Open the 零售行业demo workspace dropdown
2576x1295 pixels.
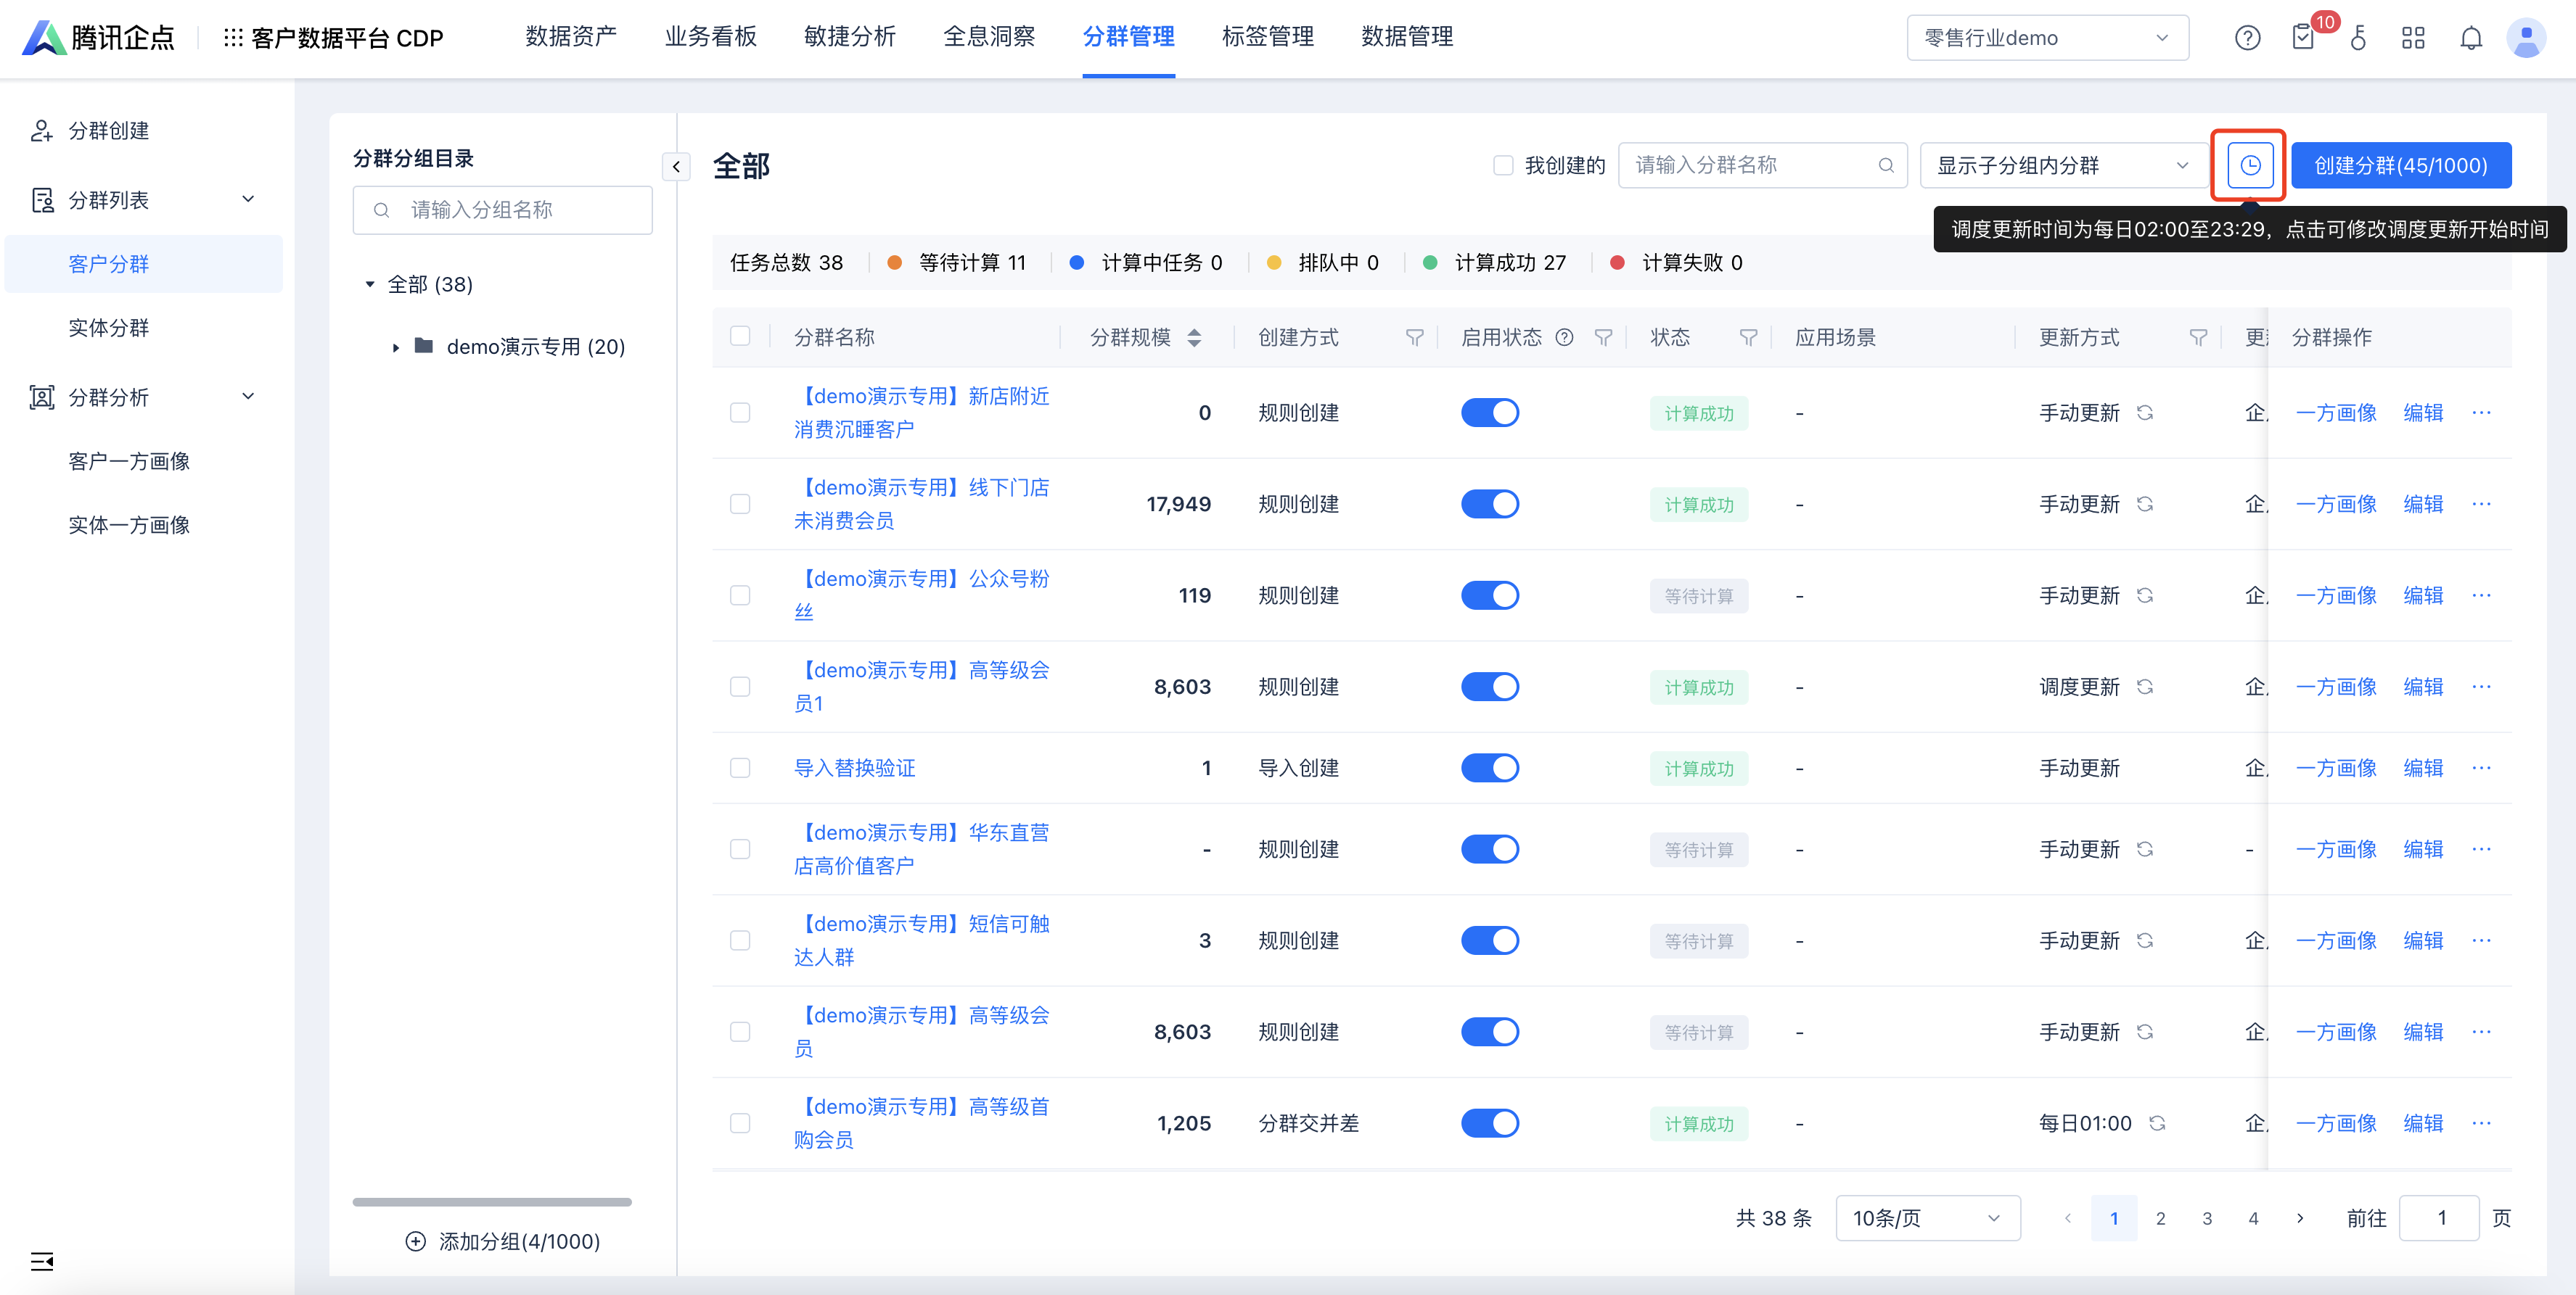2047,38
